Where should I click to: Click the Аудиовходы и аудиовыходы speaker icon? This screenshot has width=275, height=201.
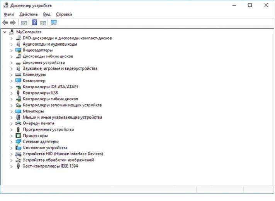pyautogui.click(x=18, y=44)
